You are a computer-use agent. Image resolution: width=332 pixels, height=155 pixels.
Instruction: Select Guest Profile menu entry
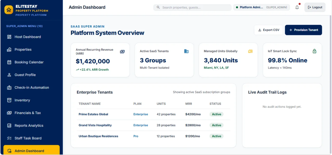(x=31, y=75)
